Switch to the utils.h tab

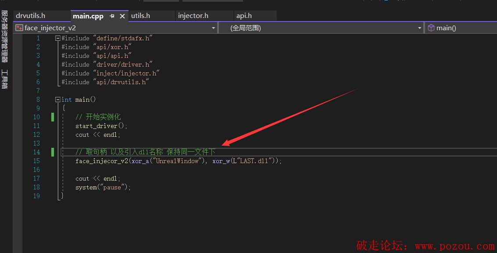141,16
